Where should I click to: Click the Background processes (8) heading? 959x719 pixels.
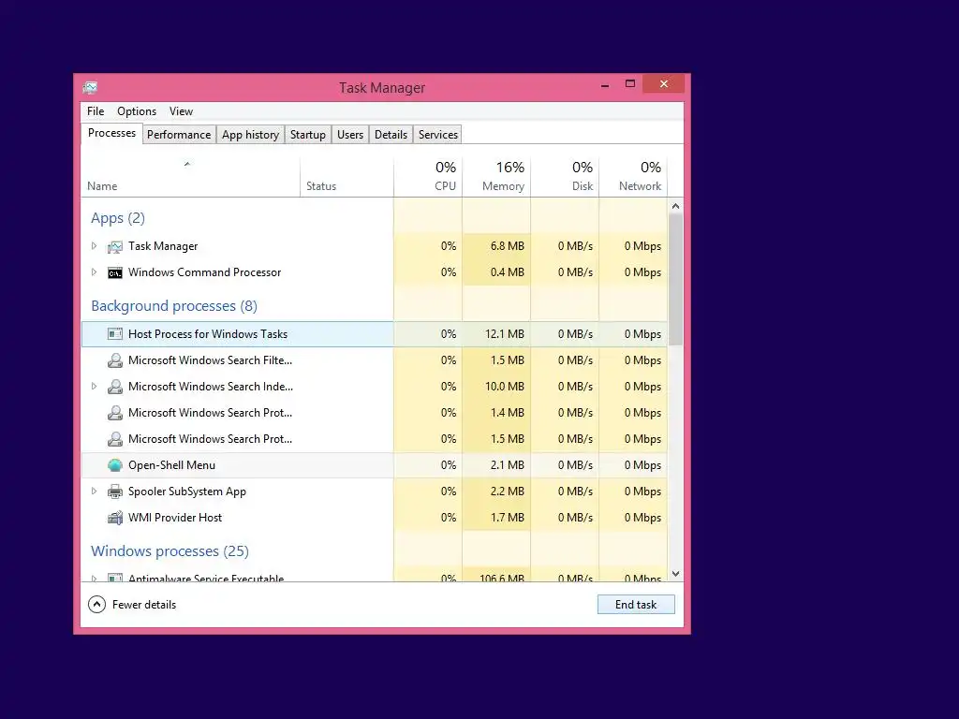[174, 306]
